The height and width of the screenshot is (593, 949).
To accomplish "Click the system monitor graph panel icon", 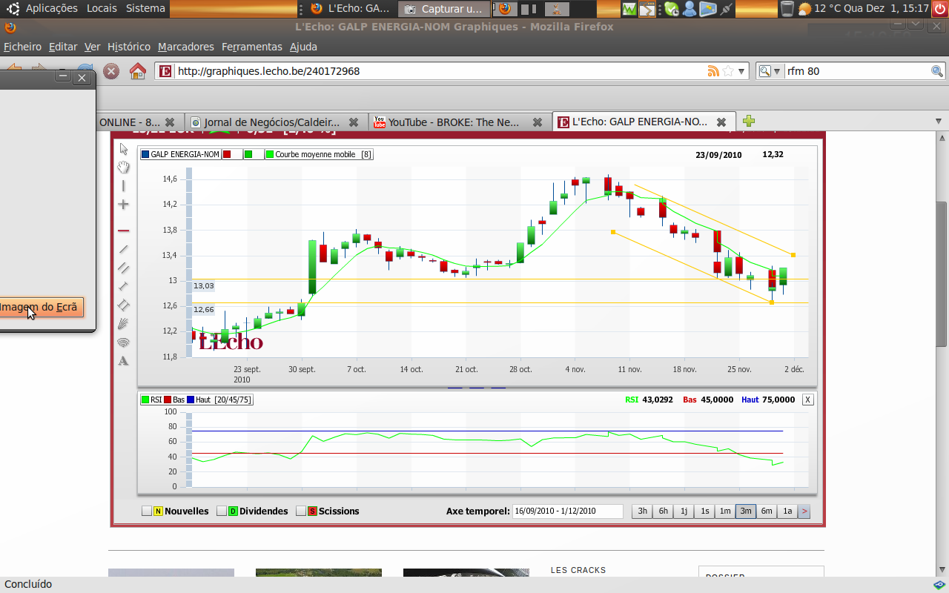I will [629, 9].
